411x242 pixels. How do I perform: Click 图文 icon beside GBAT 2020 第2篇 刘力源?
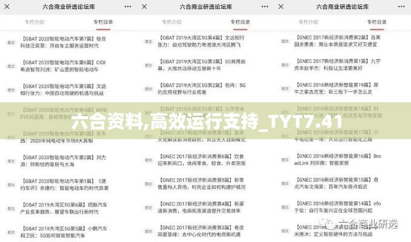coord(12,161)
